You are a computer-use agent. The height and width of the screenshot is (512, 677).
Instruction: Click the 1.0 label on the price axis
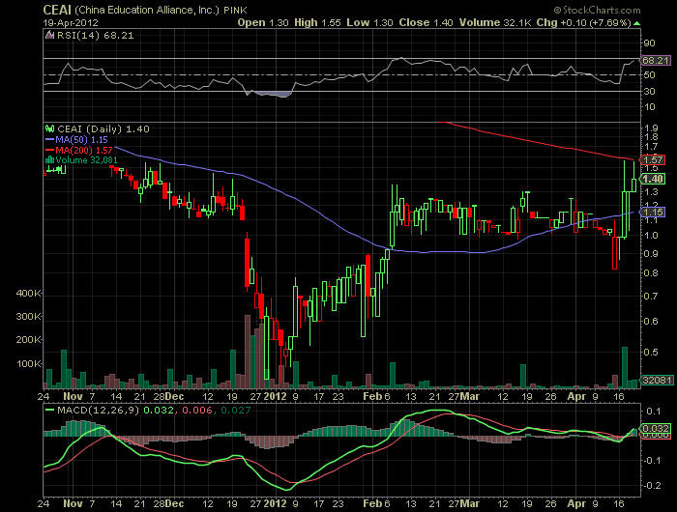pos(651,236)
